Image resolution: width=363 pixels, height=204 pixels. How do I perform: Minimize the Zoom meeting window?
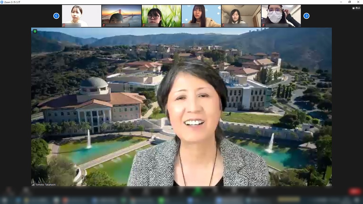341,2
